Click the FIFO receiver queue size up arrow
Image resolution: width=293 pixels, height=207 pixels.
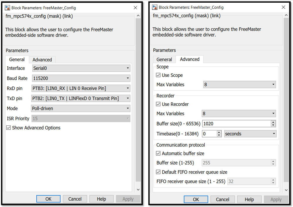tap(273, 180)
